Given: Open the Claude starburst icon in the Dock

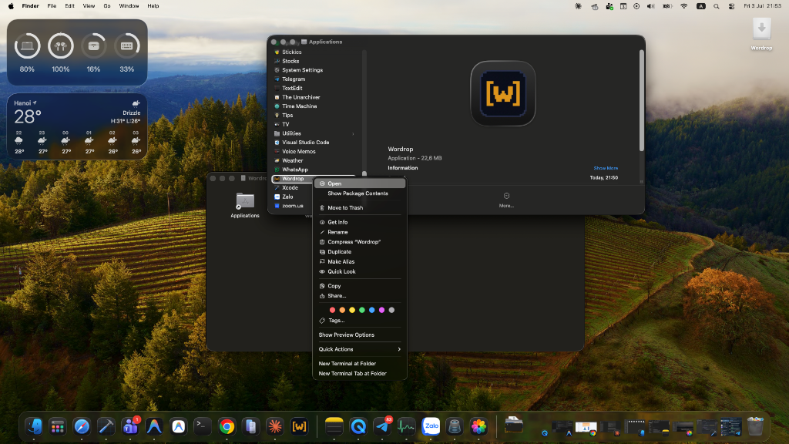Looking at the screenshot, I should (275, 426).
